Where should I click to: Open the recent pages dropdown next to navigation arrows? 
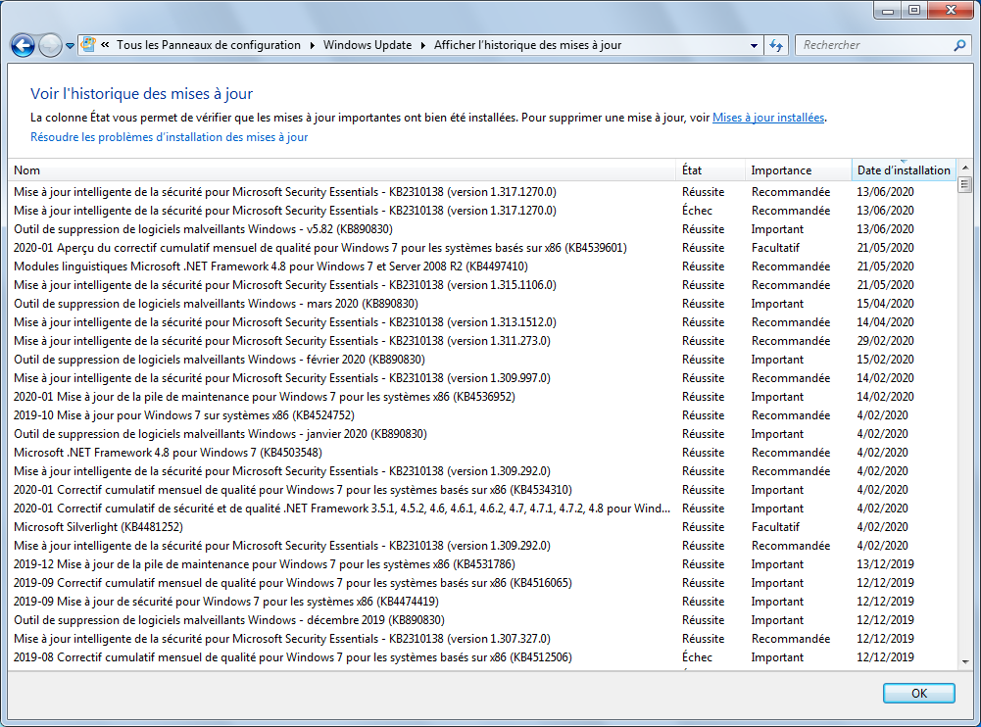(x=69, y=45)
